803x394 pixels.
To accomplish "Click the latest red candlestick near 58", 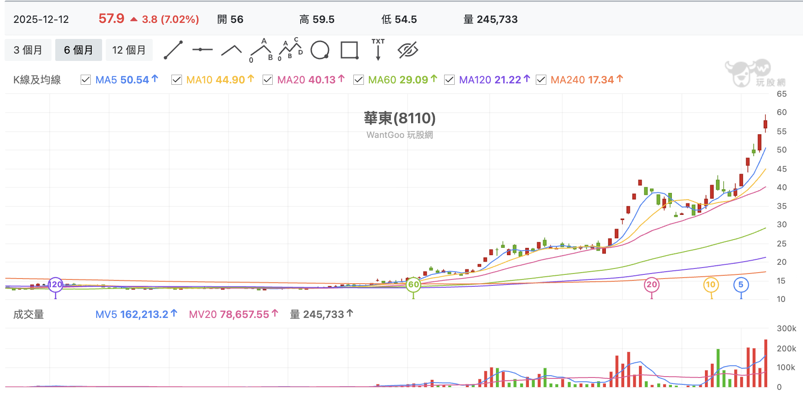I will pyautogui.click(x=765, y=124).
